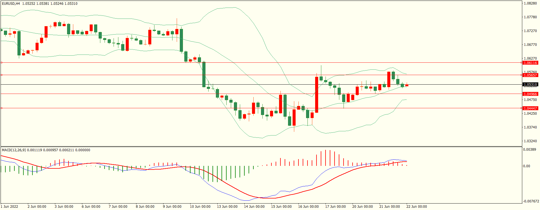The height and width of the screenshot is (210, 540).
Task: Click the 13 Jun 00:00 date label
Action: coord(227,207)
